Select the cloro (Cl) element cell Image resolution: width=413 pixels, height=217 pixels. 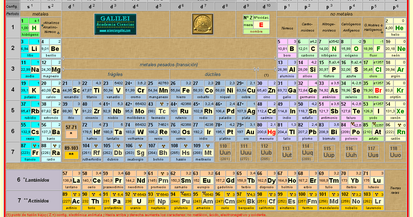click(x=373, y=69)
